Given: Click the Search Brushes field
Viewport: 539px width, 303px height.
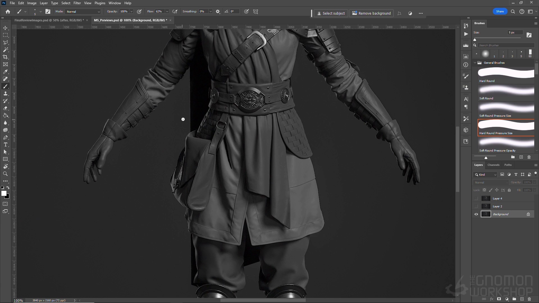Looking at the screenshot, I should 506,45.
